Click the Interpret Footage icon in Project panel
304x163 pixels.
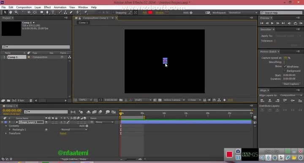(3, 100)
